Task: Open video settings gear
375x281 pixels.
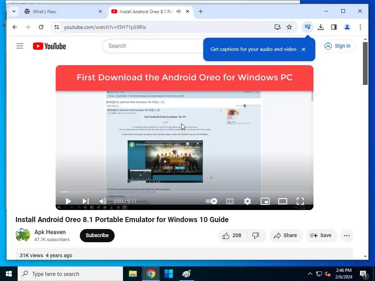Action: click(x=248, y=201)
